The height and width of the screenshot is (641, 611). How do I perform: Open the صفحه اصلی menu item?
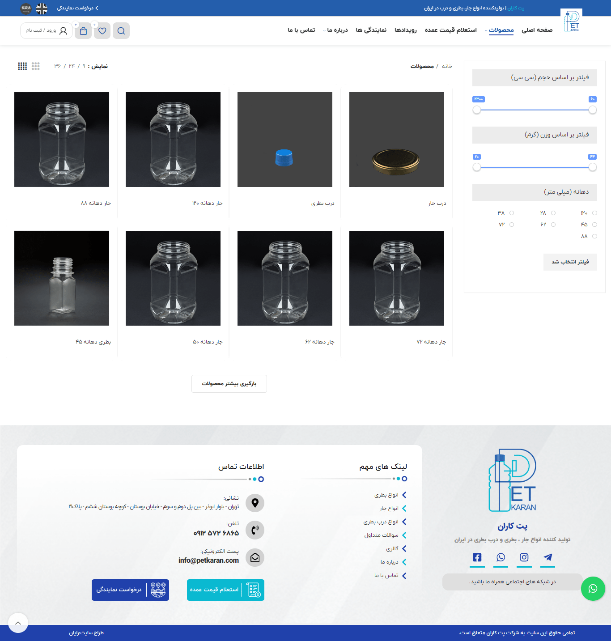click(537, 30)
